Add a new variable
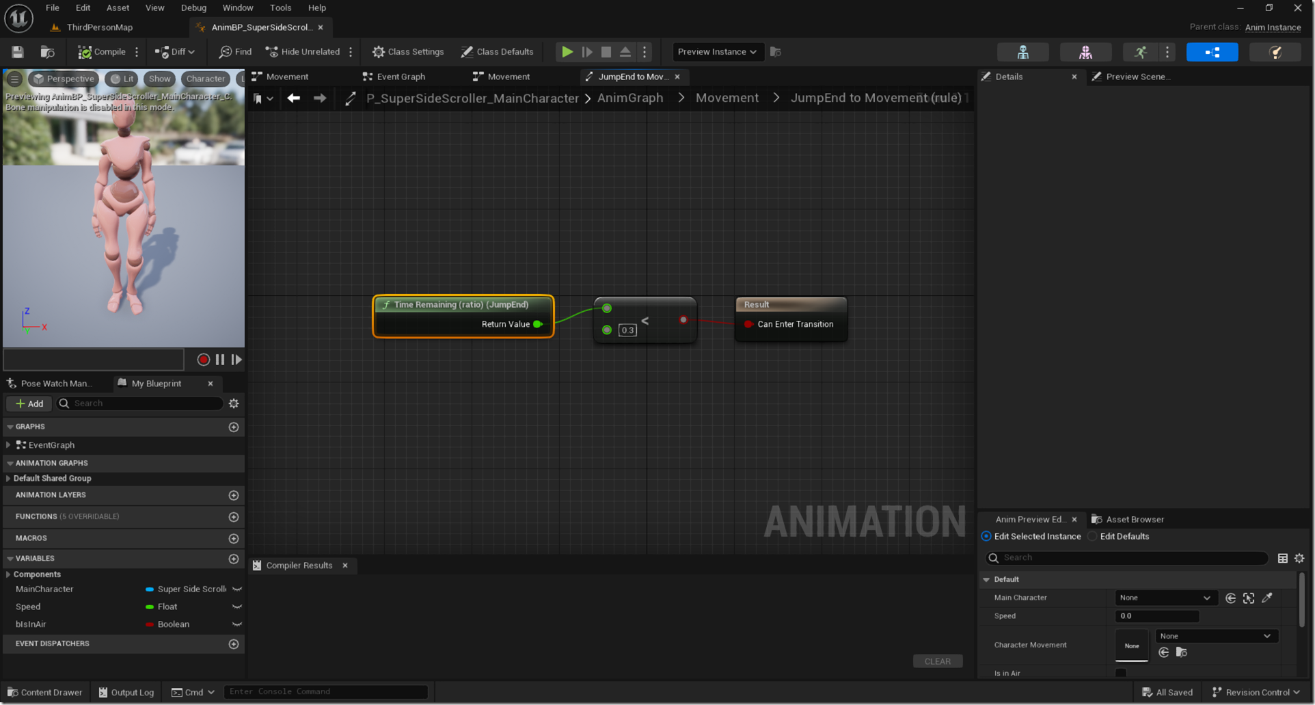This screenshot has height=705, width=1315. (x=234, y=559)
